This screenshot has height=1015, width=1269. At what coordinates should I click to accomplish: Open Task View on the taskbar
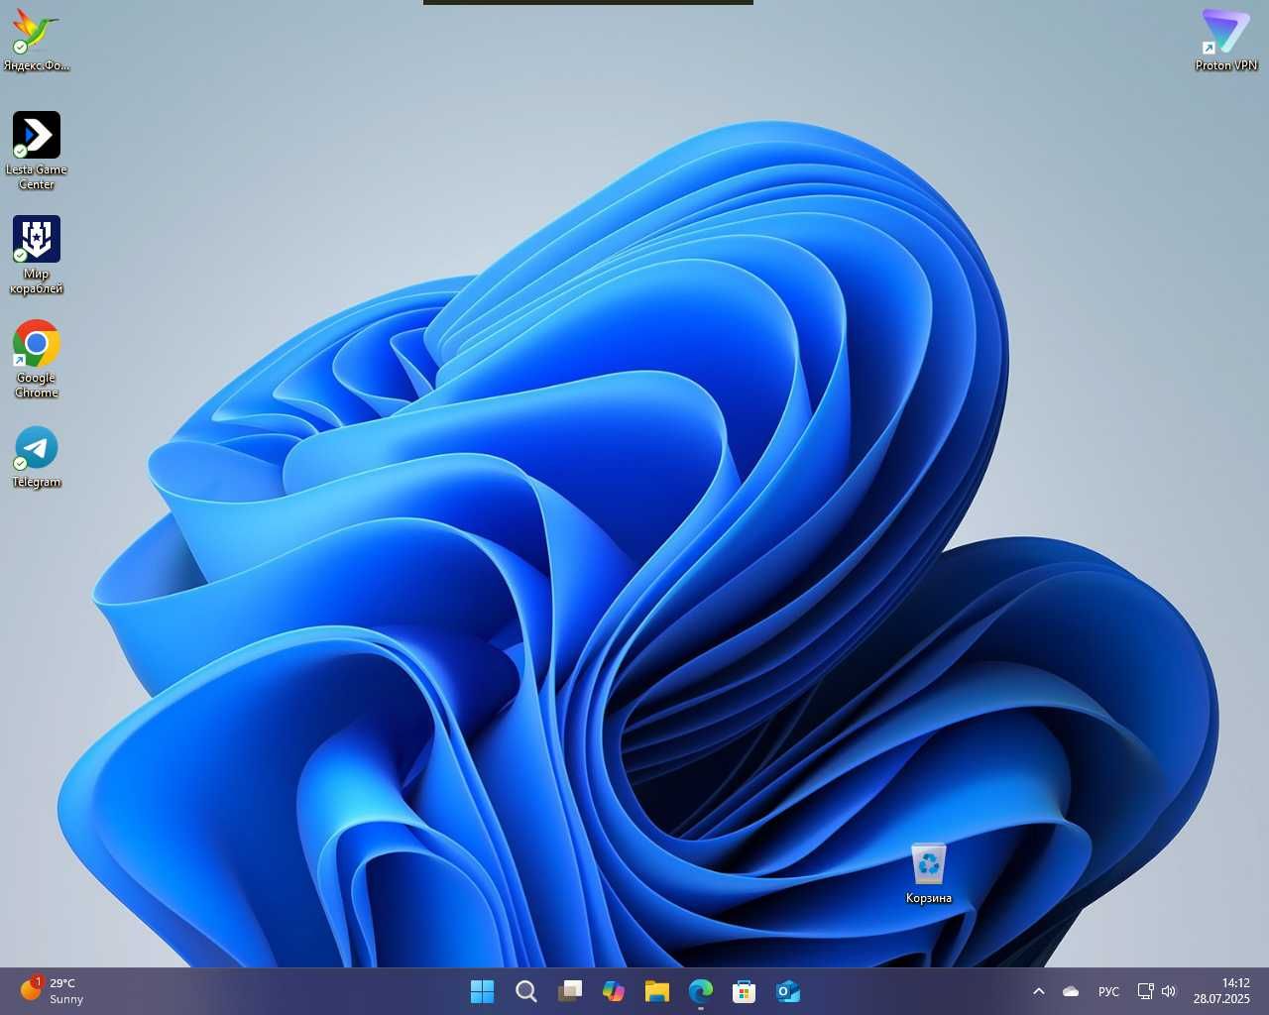(x=570, y=991)
